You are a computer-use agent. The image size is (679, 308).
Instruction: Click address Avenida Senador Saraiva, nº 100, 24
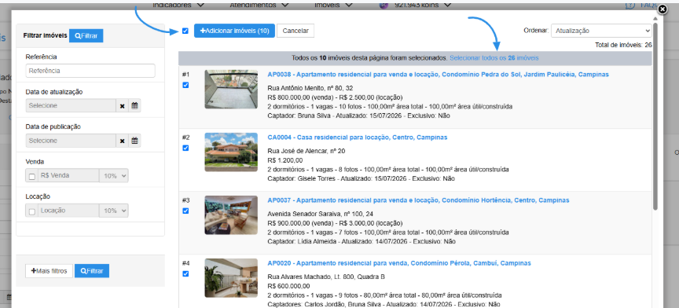coord(320,214)
